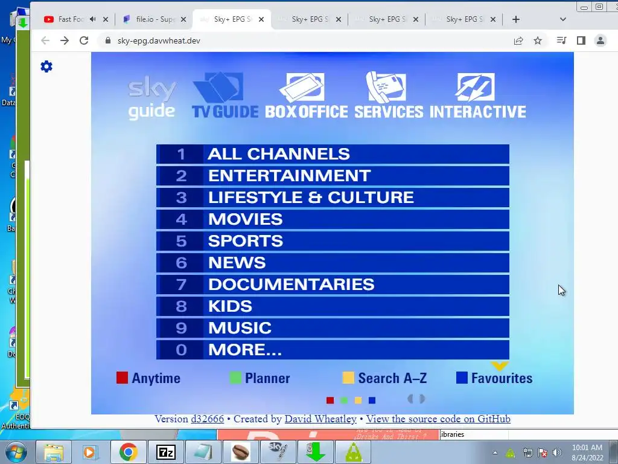618x464 pixels.
Task: Launch 7-Zip from the taskbar
Action: [x=165, y=452]
